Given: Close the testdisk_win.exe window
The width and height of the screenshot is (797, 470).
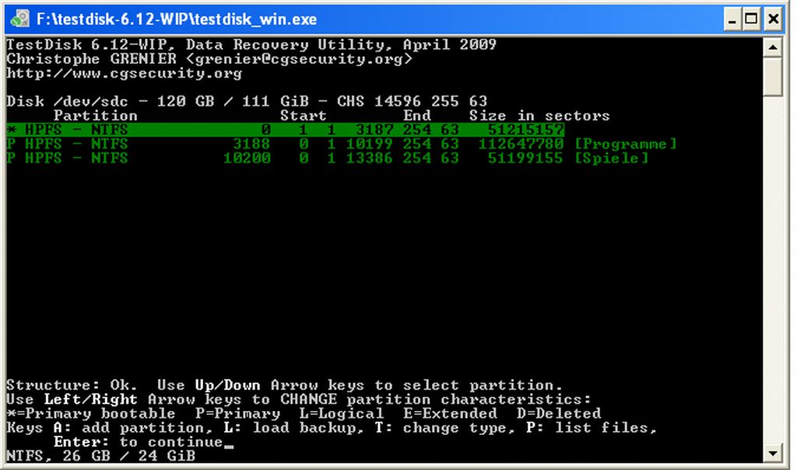Looking at the screenshot, I should point(773,19).
